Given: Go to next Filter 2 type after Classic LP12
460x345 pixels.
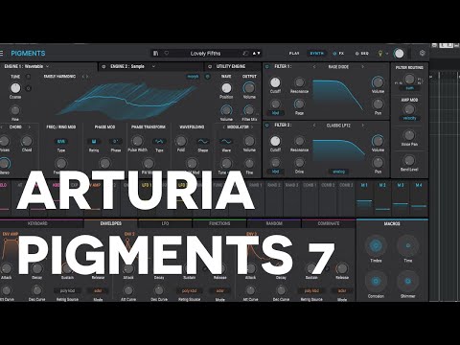Looking at the screenshot, I should pos(362,126).
